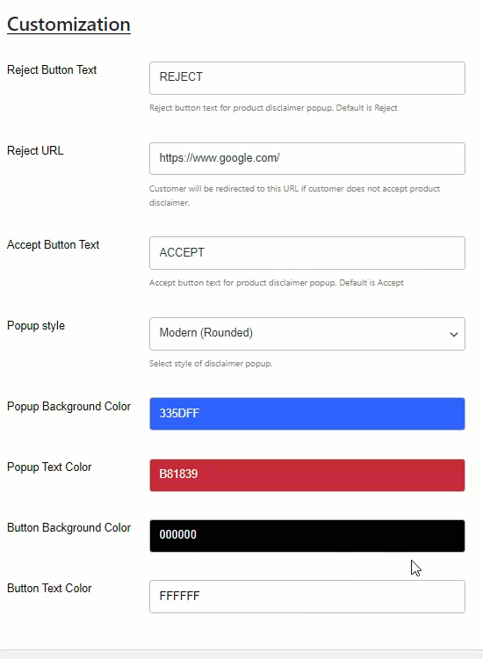The height and width of the screenshot is (659, 483).
Task: Click the Button Text Color field FFFFFF
Action: [307, 597]
